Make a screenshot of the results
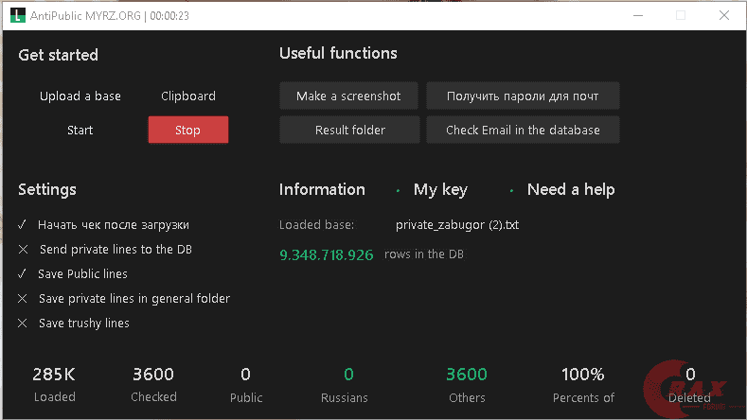747x420 pixels. click(x=348, y=96)
